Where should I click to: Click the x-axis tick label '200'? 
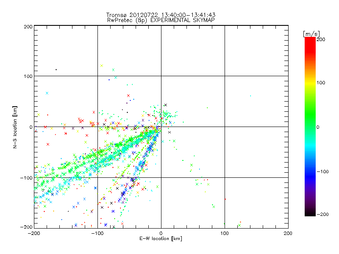coord(288,233)
